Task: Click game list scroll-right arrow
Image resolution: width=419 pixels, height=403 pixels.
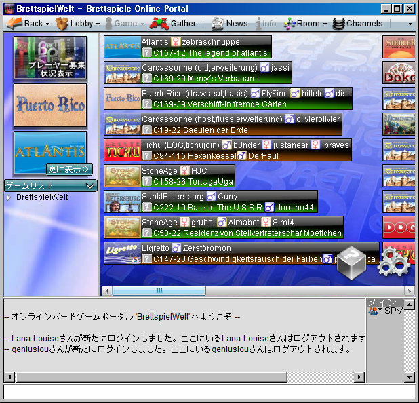Action: pyautogui.click(x=410, y=290)
